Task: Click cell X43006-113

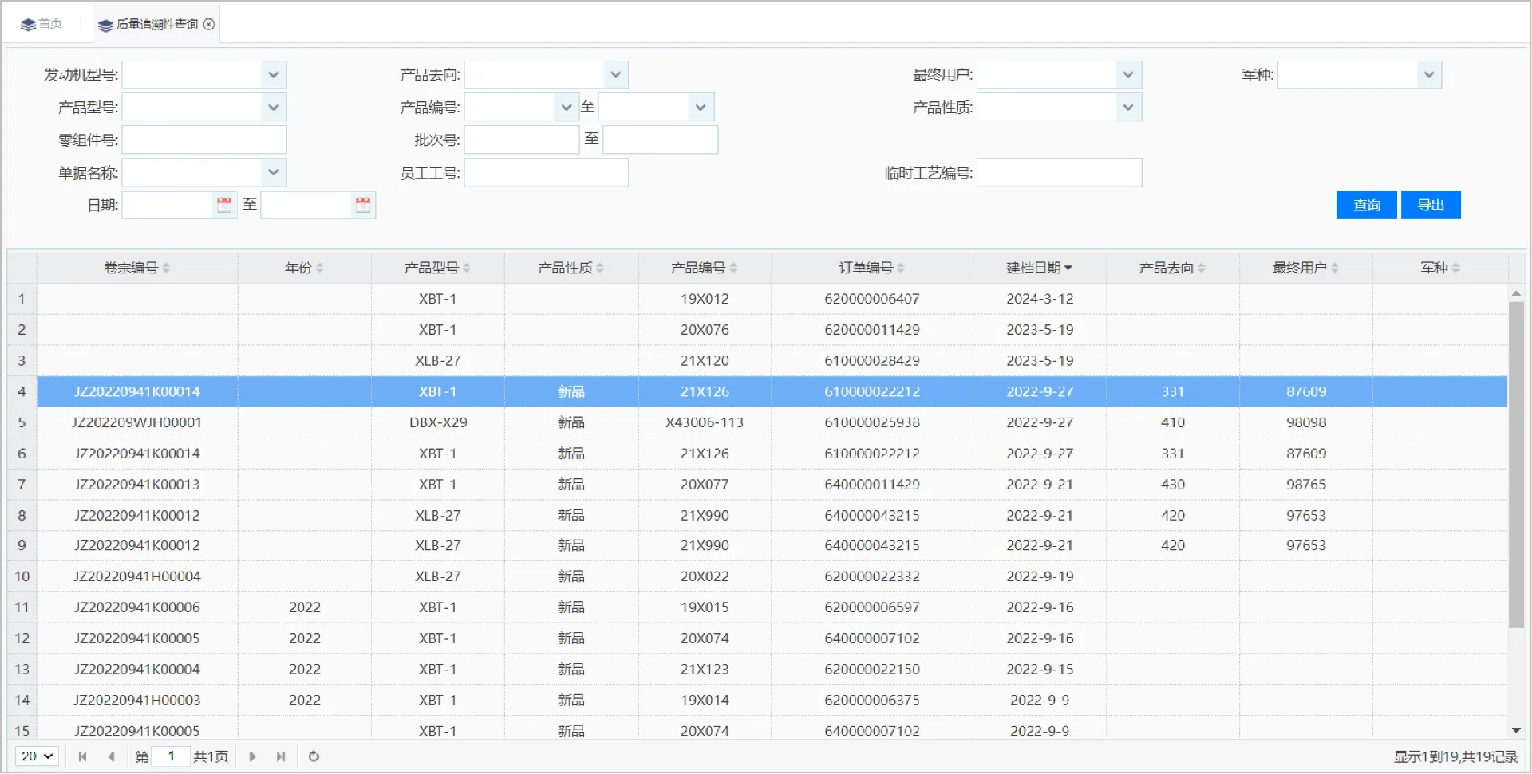Action: (x=704, y=422)
